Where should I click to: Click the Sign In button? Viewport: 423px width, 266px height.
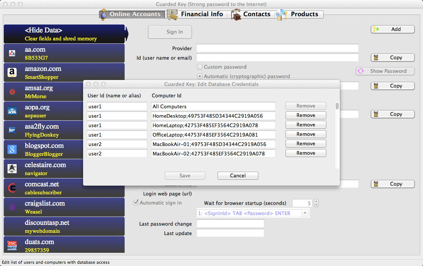[170, 32]
